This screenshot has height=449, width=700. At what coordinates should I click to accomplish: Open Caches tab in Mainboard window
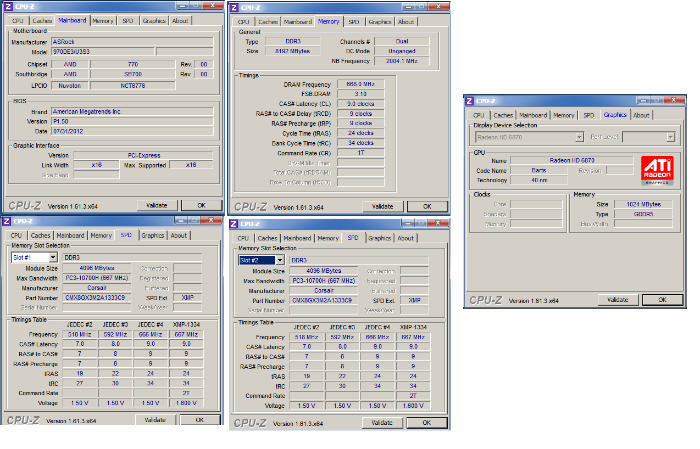pos(42,21)
